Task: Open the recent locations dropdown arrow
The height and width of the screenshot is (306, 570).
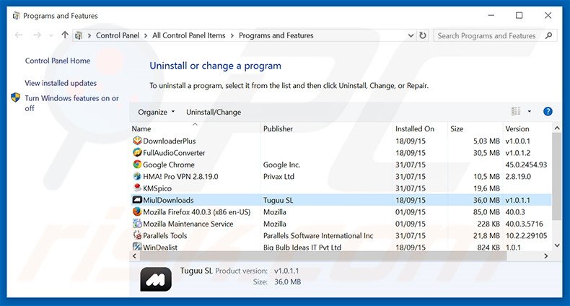Action: tap(51, 35)
